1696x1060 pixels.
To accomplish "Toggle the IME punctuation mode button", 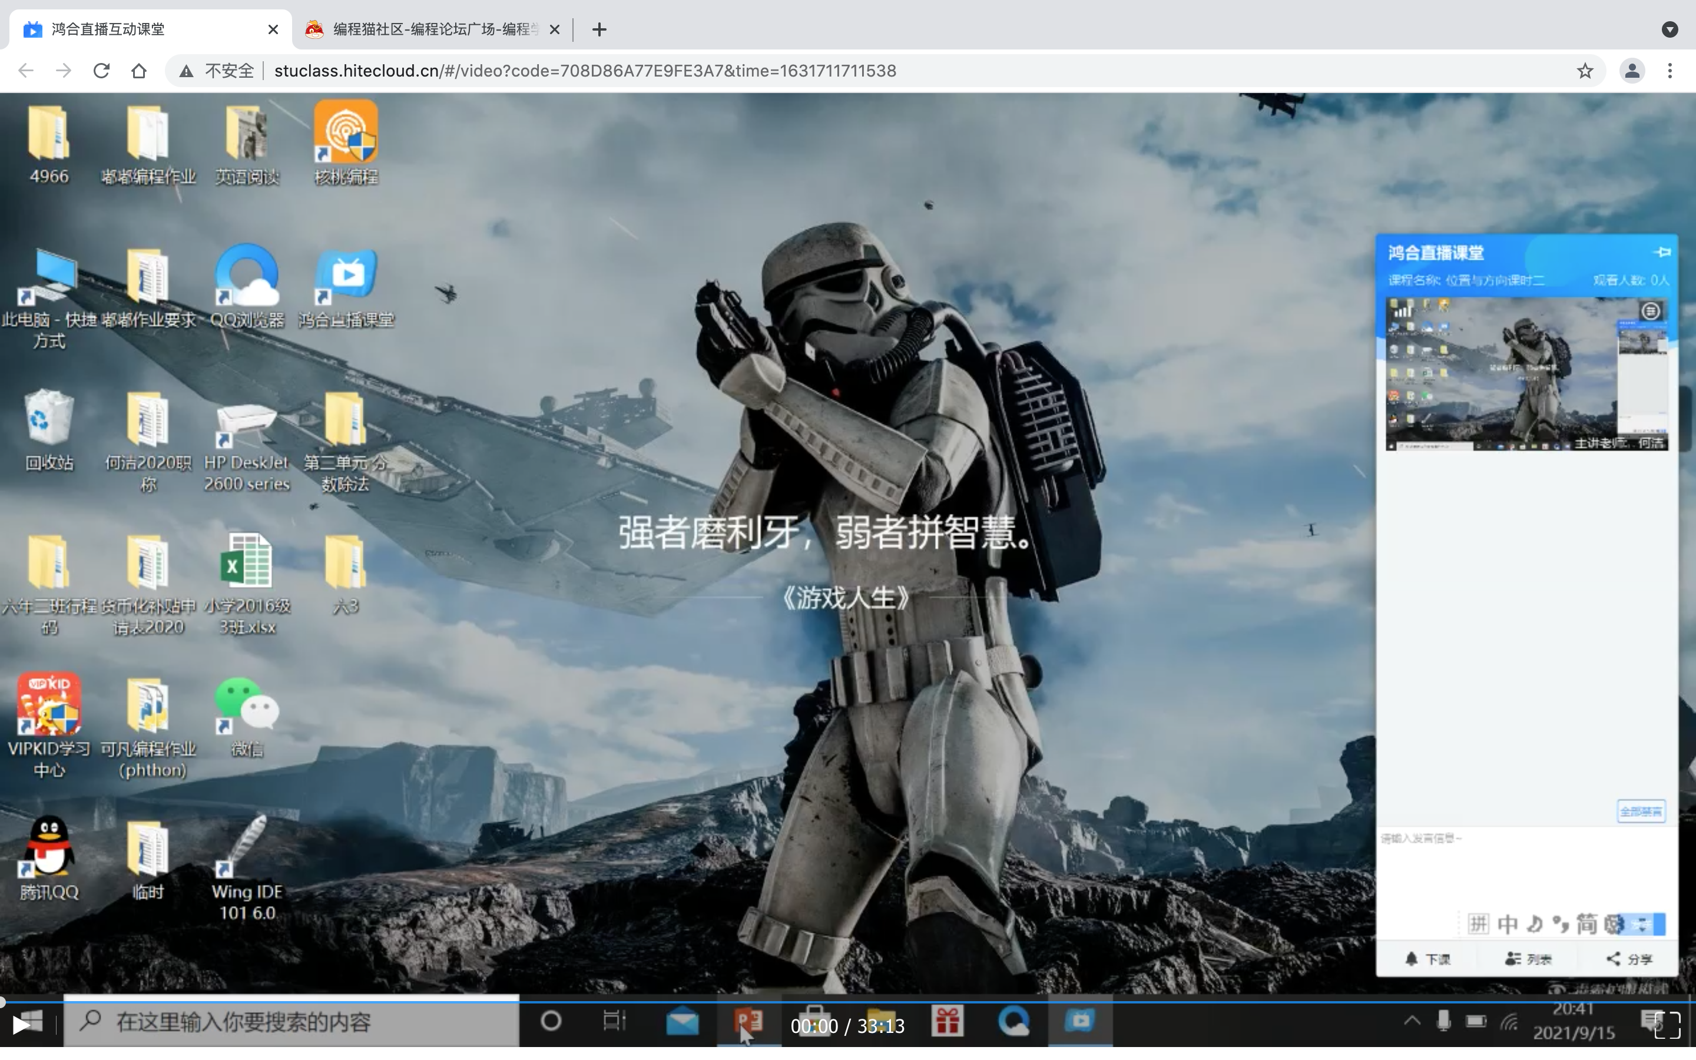I will coord(1560,924).
